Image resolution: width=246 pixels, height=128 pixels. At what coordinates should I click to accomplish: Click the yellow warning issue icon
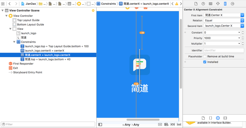[x=177, y=4]
